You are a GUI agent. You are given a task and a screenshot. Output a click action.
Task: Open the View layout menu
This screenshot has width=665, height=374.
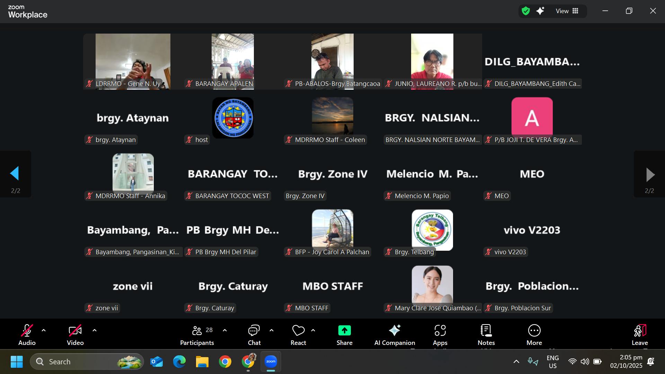[567, 11]
